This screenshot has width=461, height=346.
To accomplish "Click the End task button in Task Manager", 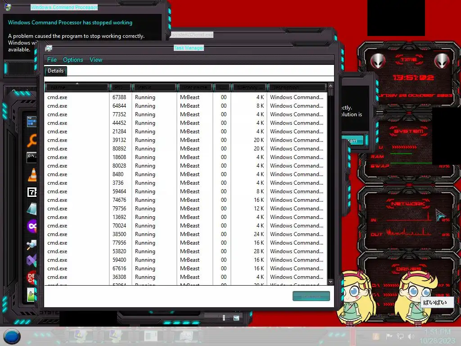I will pyautogui.click(x=311, y=296).
